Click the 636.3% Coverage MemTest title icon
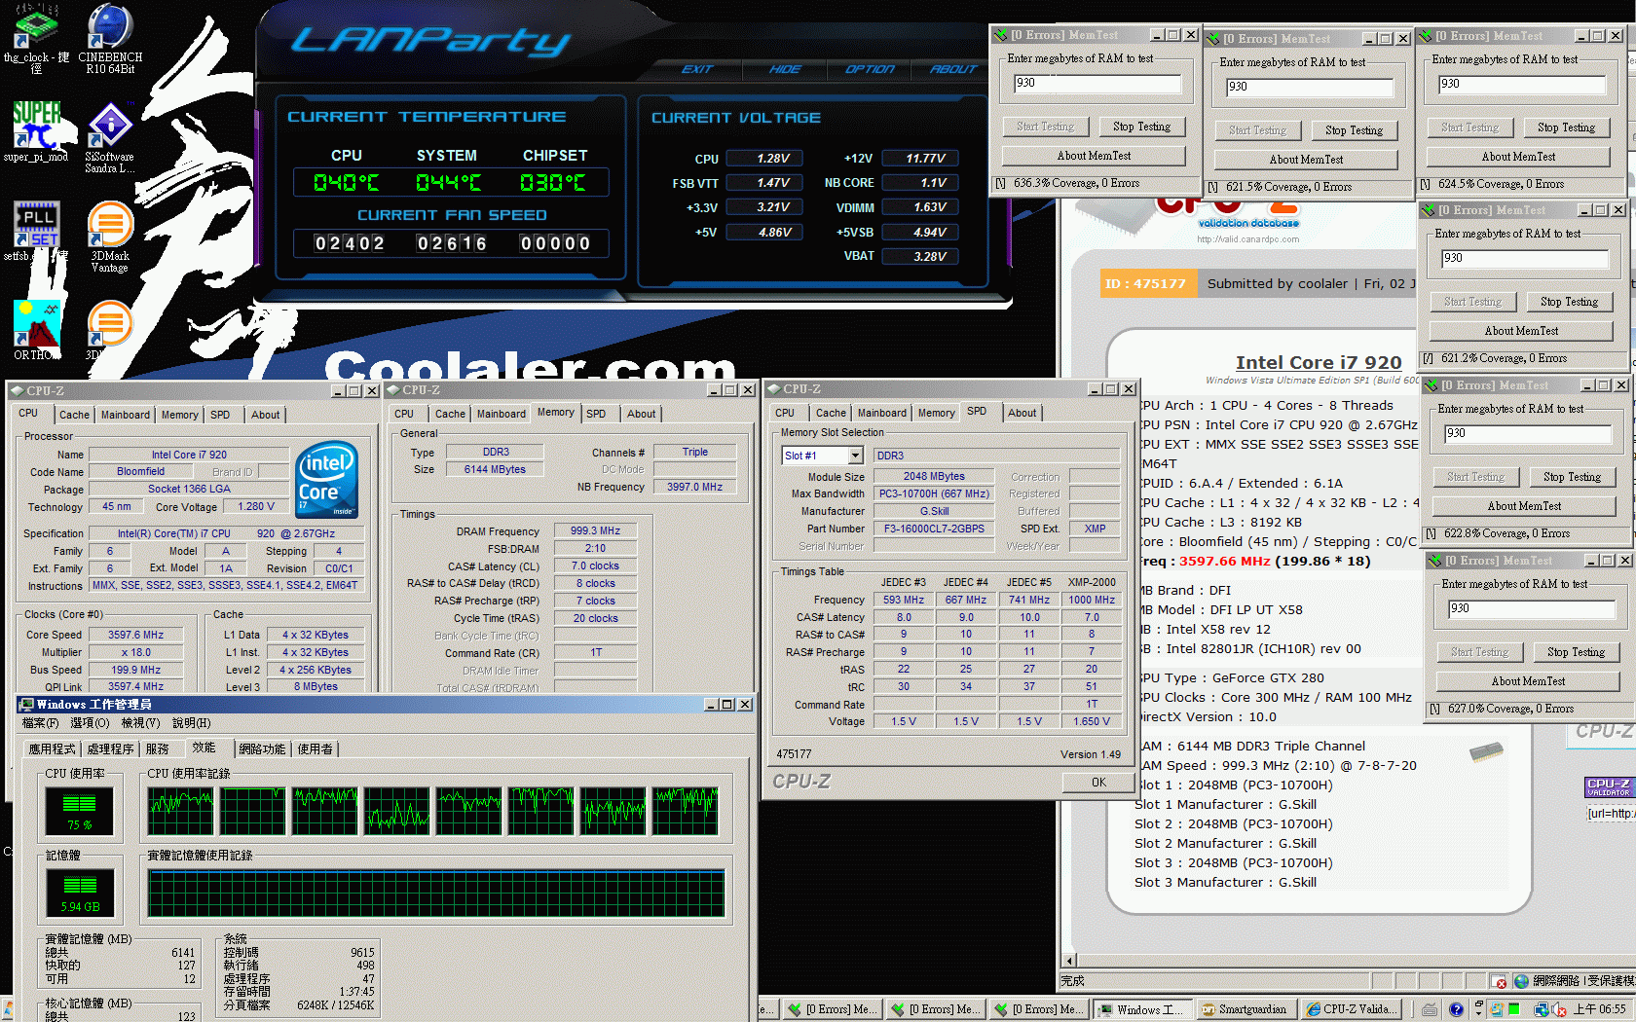The image size is (1636, 1022). [x=1000, y=35]
